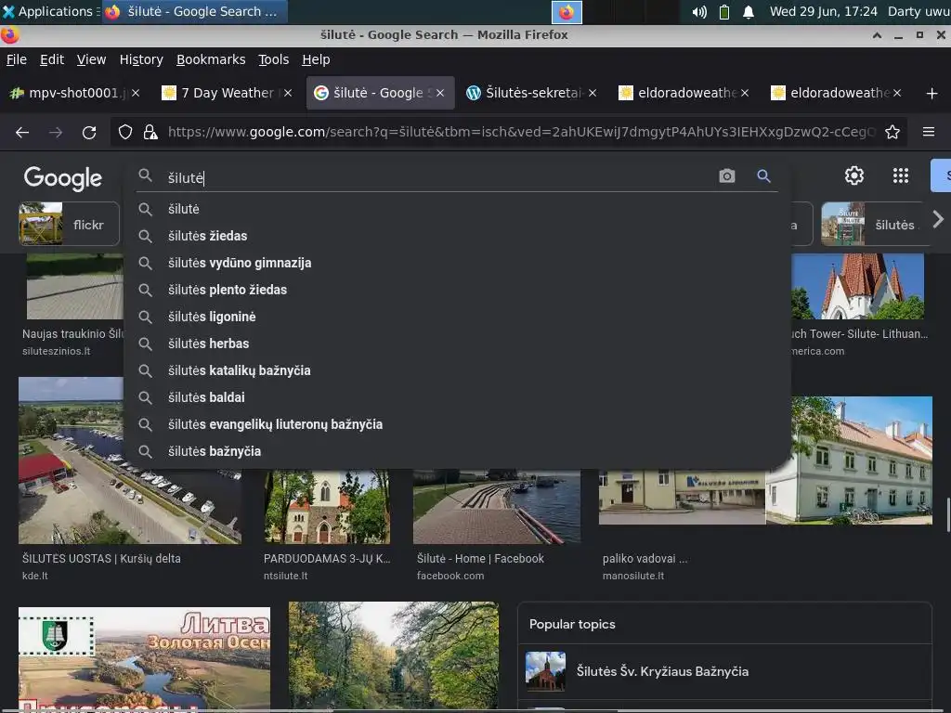Open the Church Tower Silute Lithuania image

pos(857,286)
